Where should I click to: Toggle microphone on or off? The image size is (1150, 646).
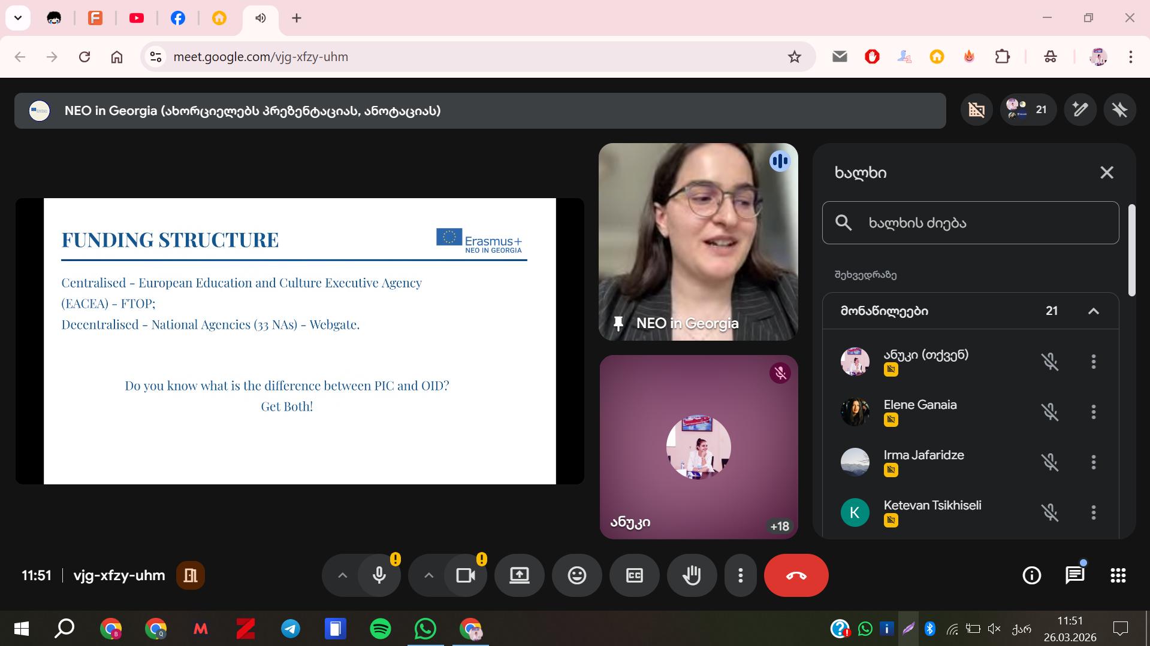(x=379, y=575)
